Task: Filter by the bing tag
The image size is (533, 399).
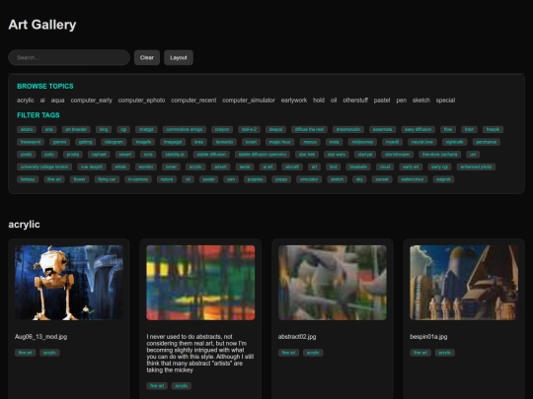Action: pos(104,130)
